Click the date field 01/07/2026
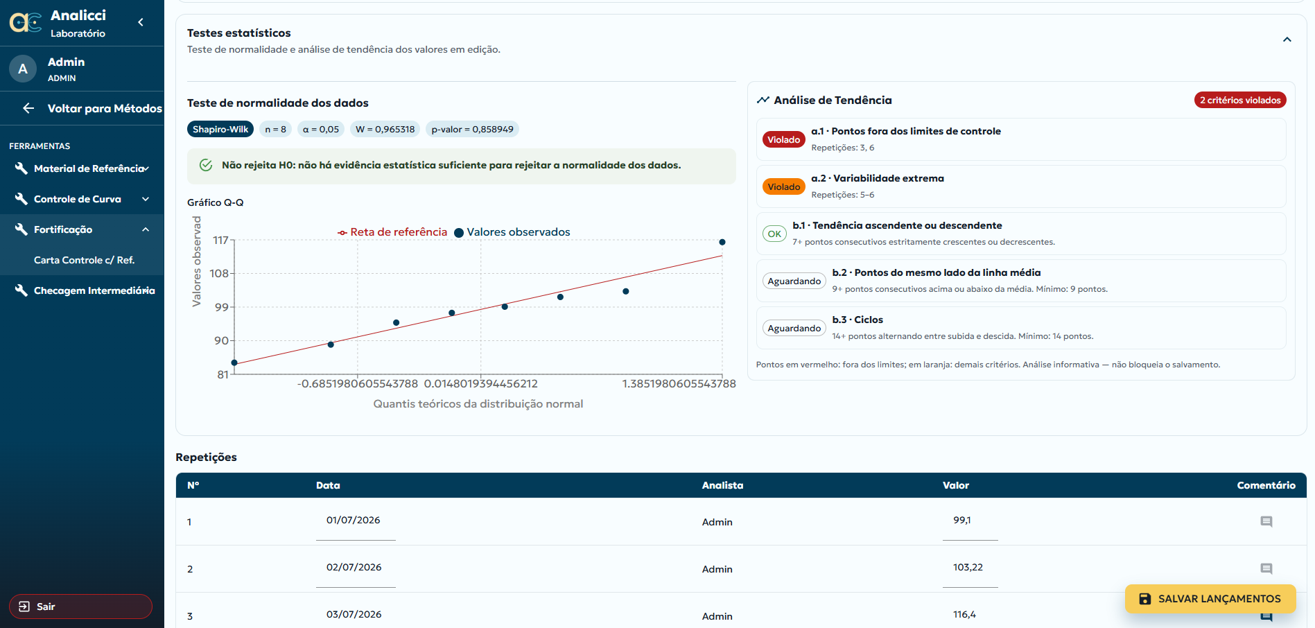1315x628 pixels. point(356,521)
